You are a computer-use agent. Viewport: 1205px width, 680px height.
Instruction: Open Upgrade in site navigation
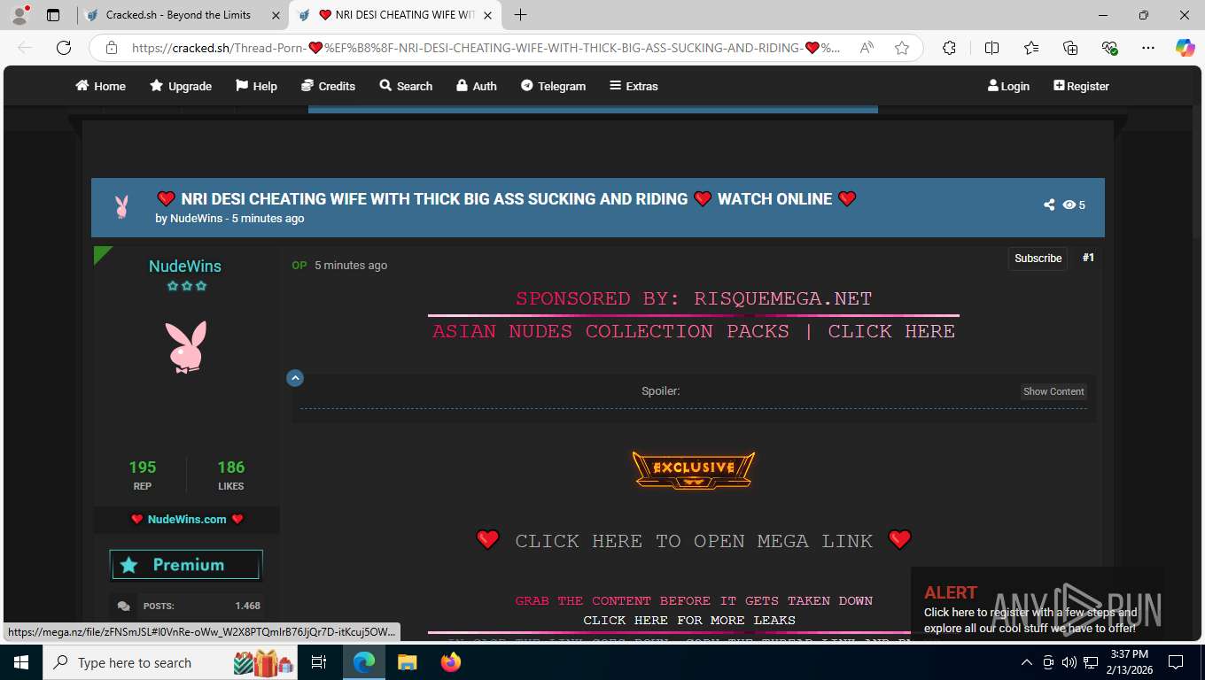[181, 86]
